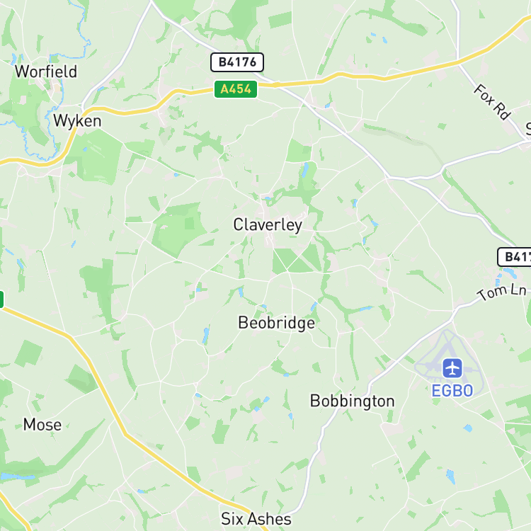Select the diamond-shaped green field south of Claverley
The height and width of the screenshot is (531, 531).
click(297, 261)
